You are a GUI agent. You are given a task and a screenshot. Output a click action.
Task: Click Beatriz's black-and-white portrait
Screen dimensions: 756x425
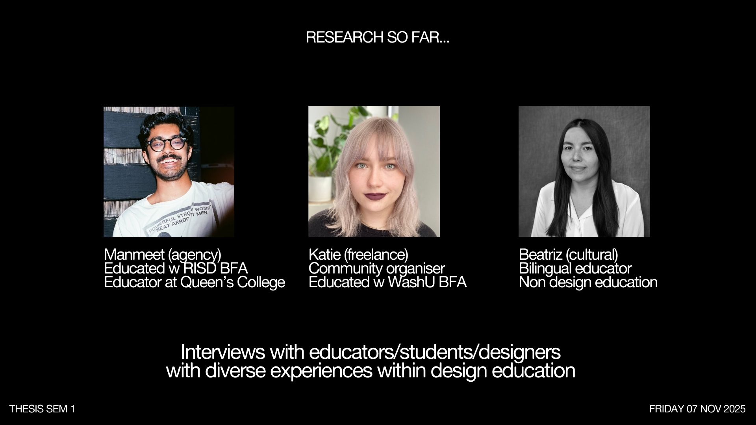584,172
